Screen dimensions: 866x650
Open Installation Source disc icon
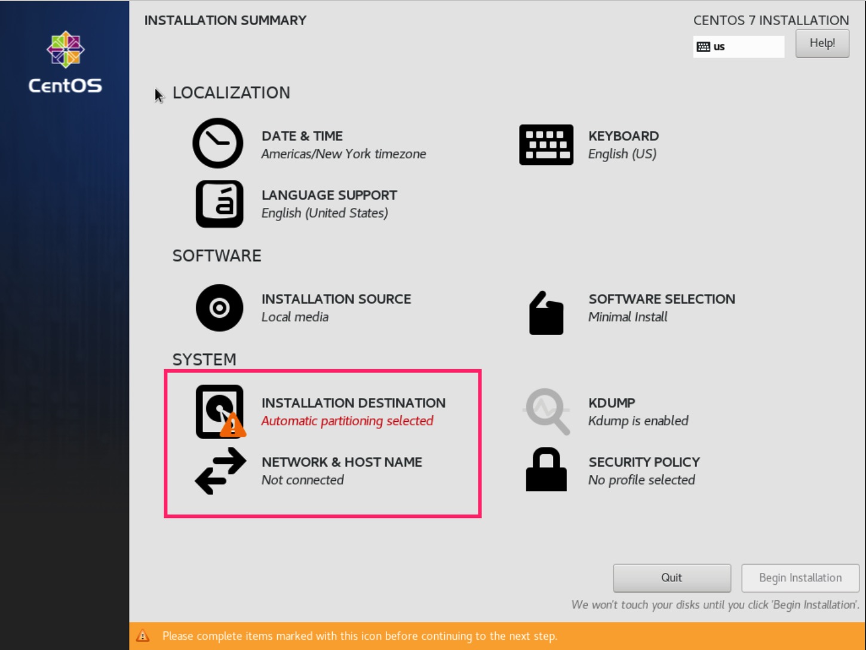pyautogui.click(x=219, y=308)
